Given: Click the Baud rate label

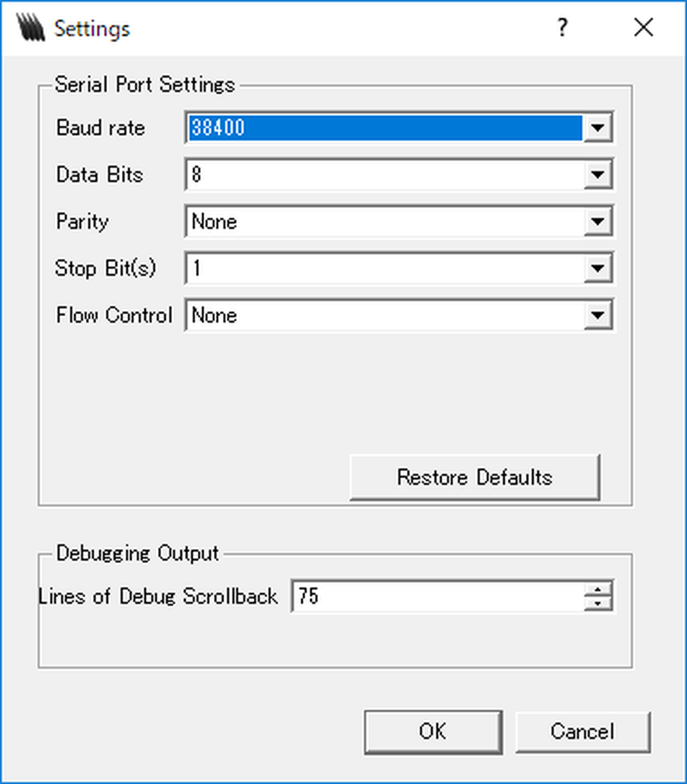Looking at the screenshot, I should pyautogui.click(x=100, y=128).
